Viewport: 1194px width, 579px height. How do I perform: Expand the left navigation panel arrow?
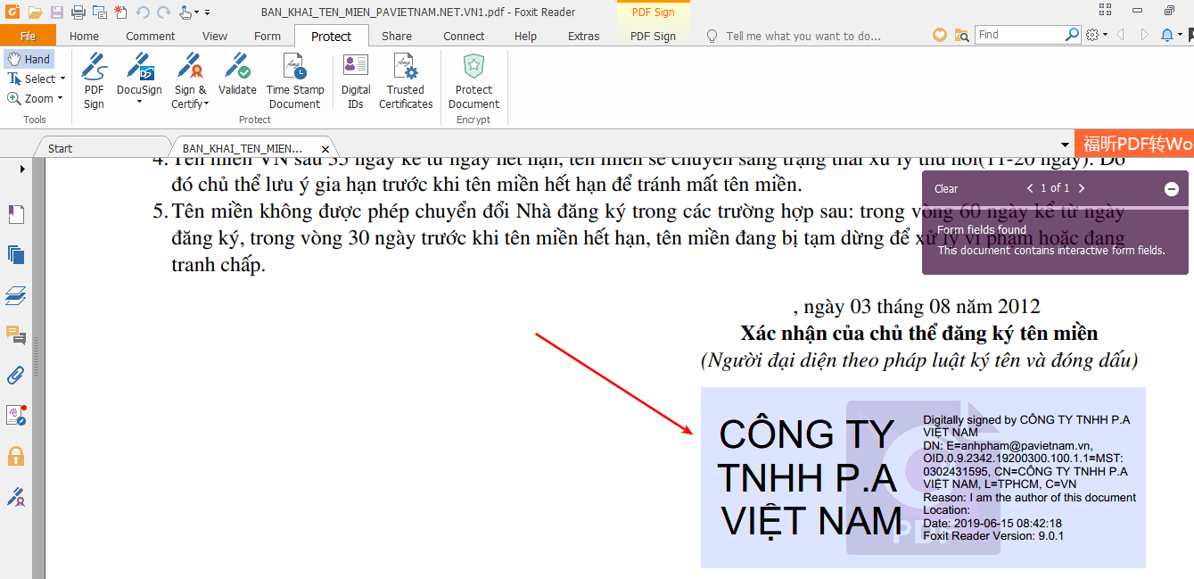point(22,169)
